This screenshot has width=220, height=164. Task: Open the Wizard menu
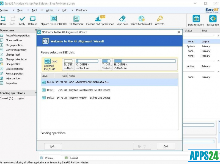50,10
